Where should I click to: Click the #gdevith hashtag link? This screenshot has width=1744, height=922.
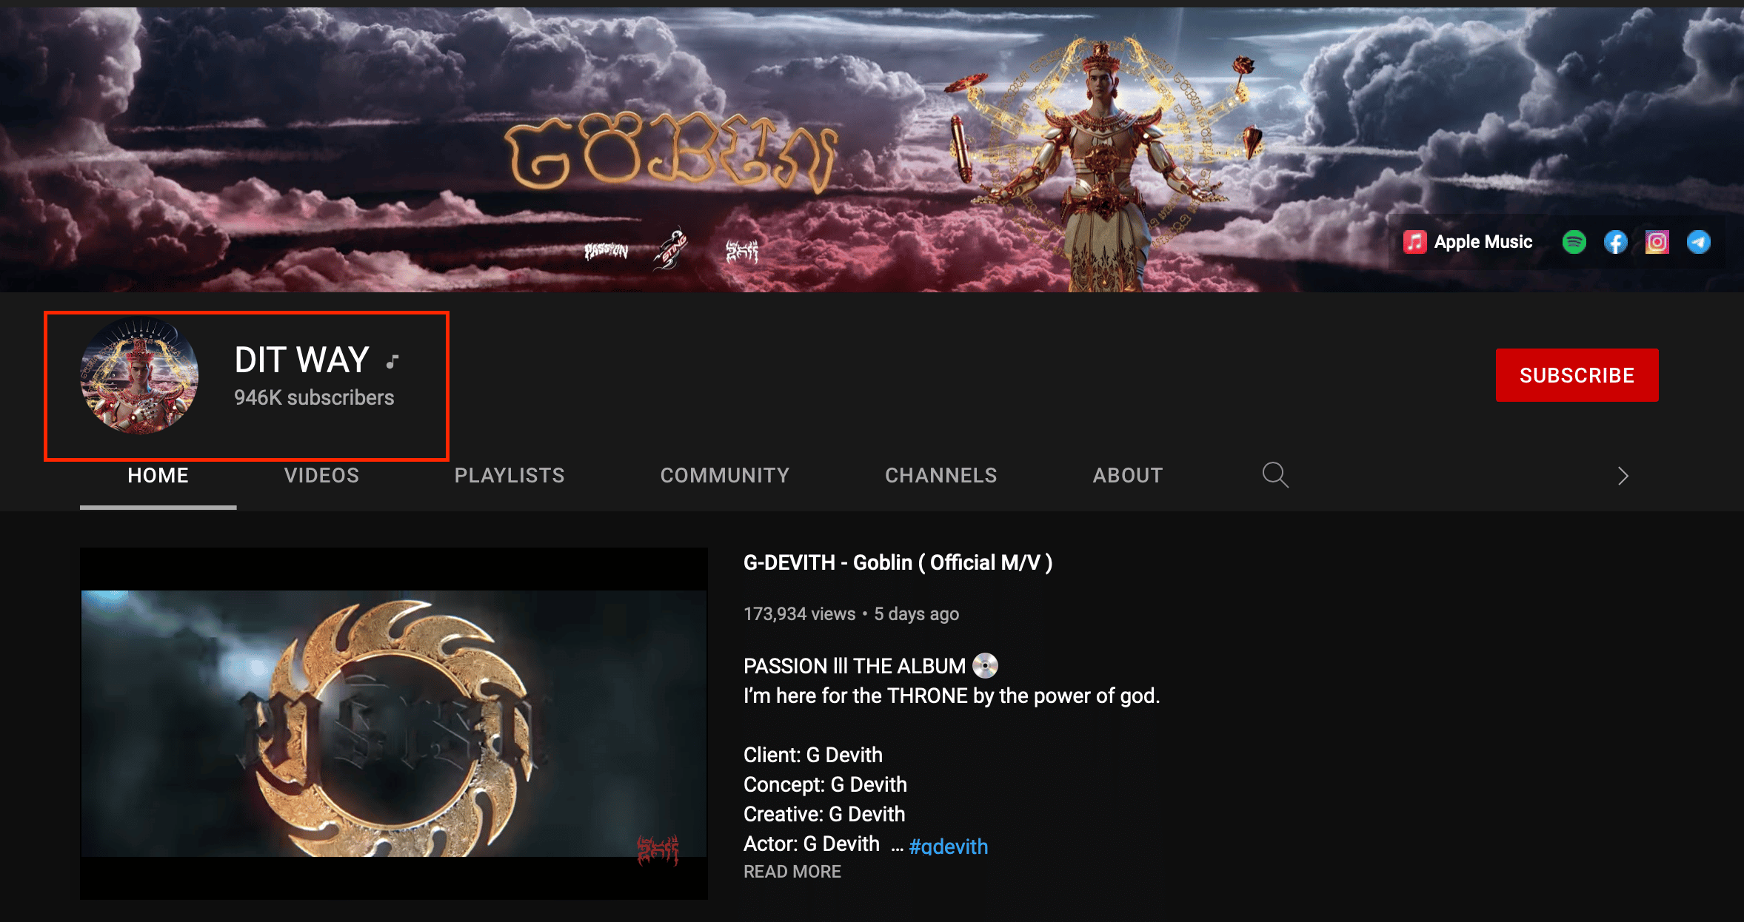pos(948,846)
